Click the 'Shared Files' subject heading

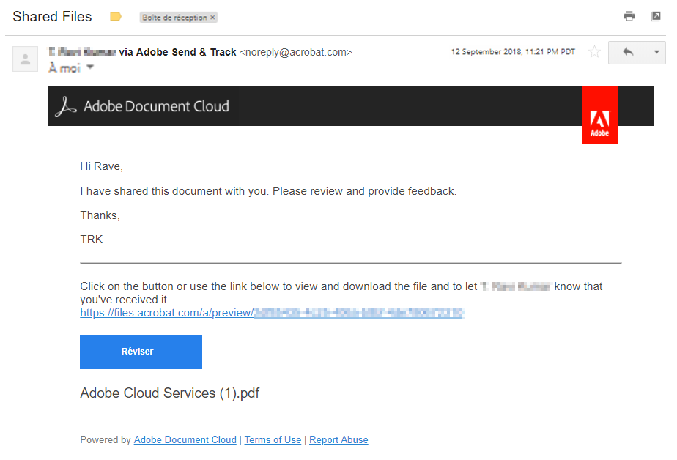(52, 16)
